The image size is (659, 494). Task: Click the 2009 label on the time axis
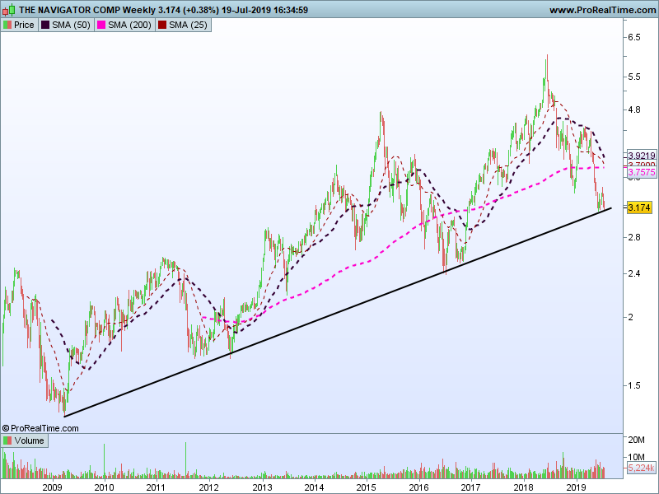(53, 487)
